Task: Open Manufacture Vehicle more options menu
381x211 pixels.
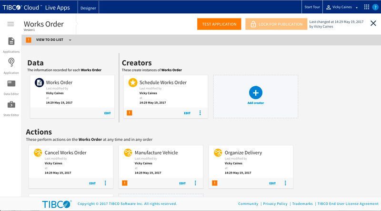Action: (195, 183)
